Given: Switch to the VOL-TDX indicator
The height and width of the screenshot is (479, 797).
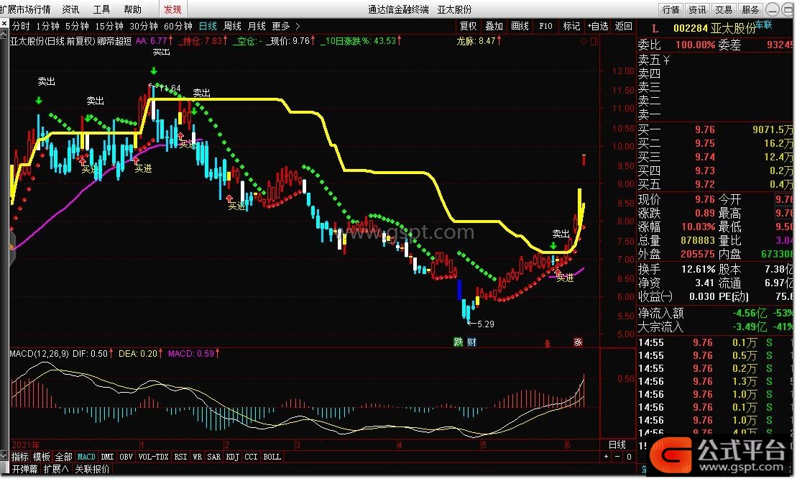Looking at the screenshot, I should click(154, 457).
